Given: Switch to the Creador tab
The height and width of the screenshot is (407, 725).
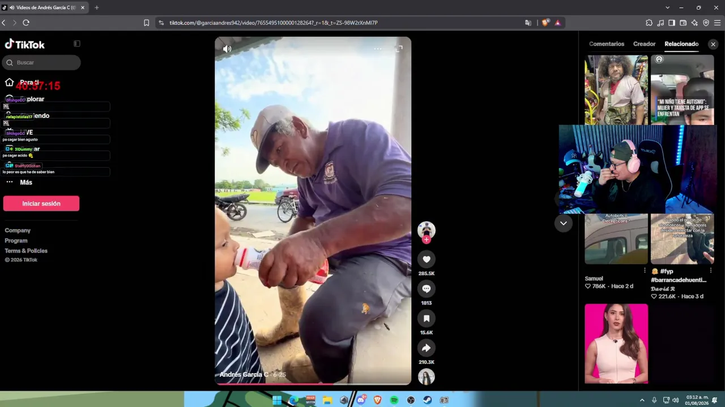Looking at the screenshot, I should [645, 44].
